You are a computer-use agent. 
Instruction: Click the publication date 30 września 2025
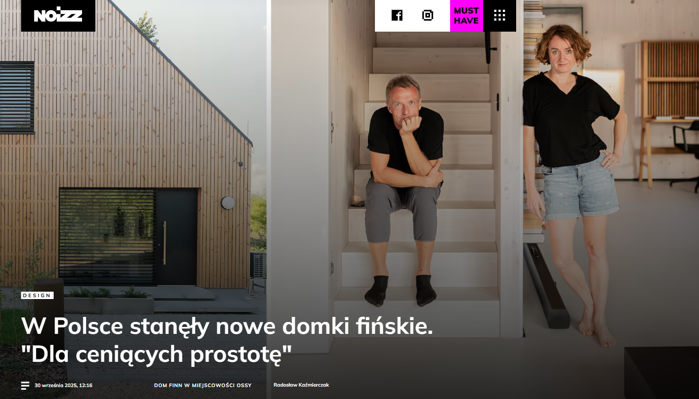63,386
